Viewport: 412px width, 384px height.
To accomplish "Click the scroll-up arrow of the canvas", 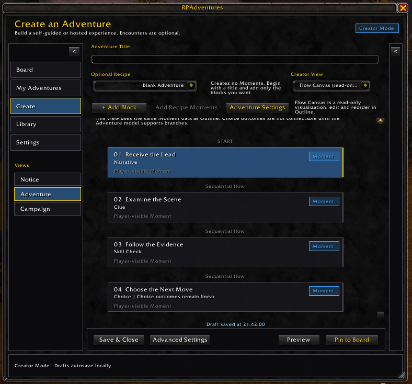I will tap(380, 121).
